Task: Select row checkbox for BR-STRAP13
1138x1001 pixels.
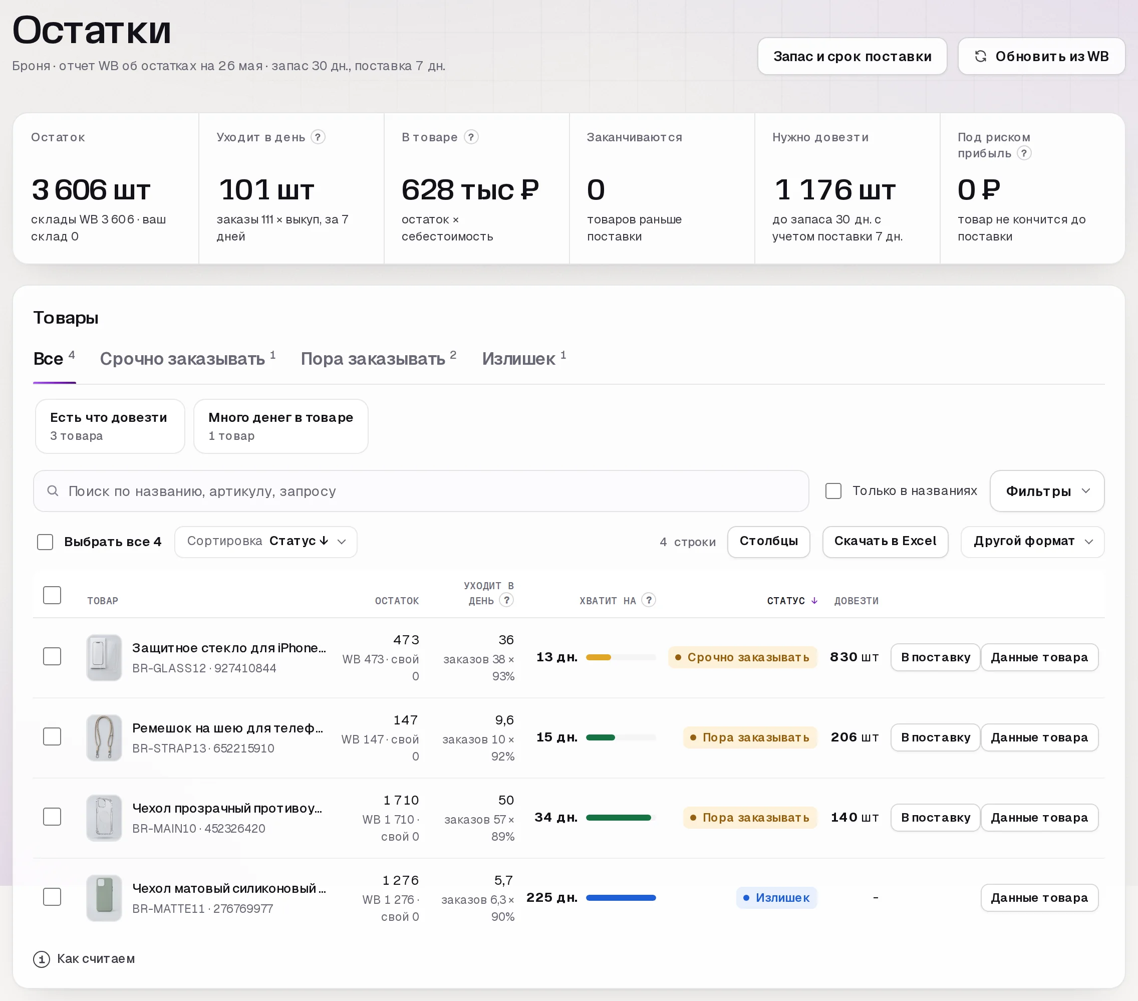Action: 52,736
